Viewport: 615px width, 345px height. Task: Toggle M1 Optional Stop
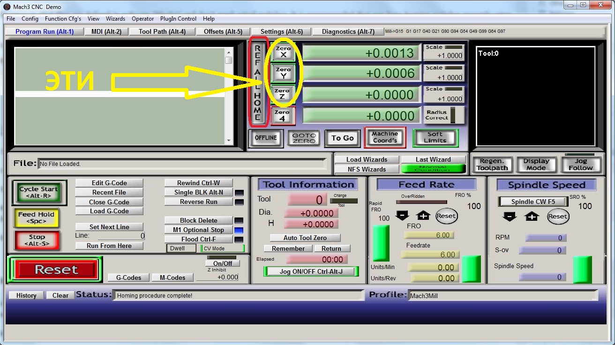coord(198,230)
